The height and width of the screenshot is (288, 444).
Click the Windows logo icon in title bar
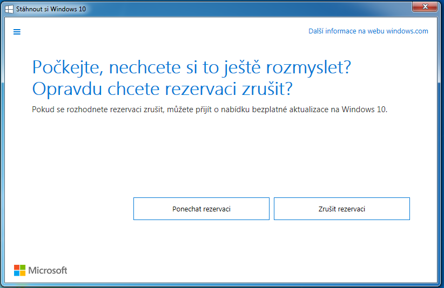9,9
